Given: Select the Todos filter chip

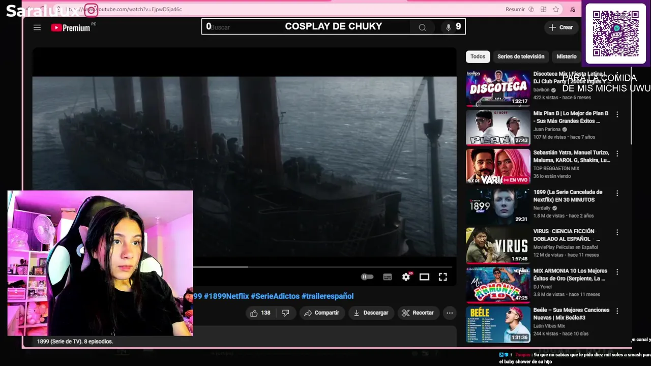Looking at the screenshot, I should click(x=478, y=56).
